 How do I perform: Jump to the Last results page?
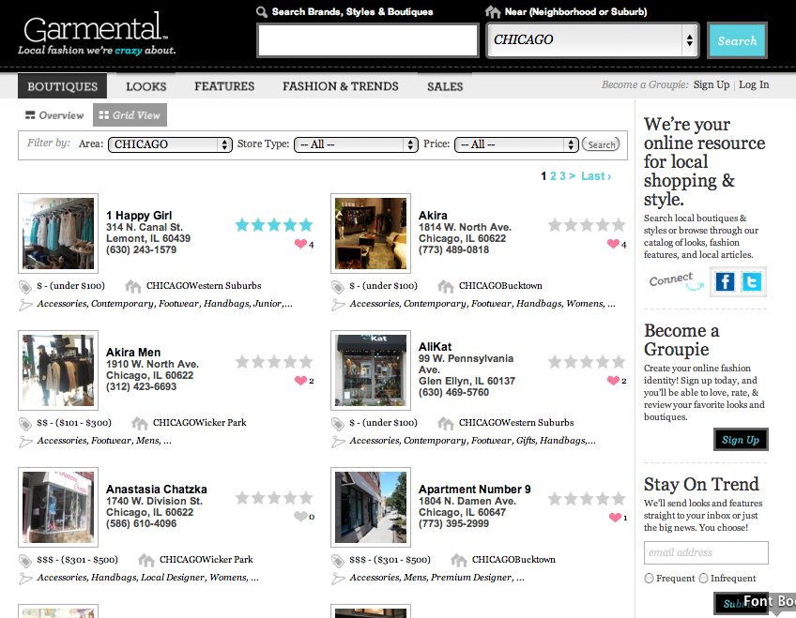pos(596,176)
